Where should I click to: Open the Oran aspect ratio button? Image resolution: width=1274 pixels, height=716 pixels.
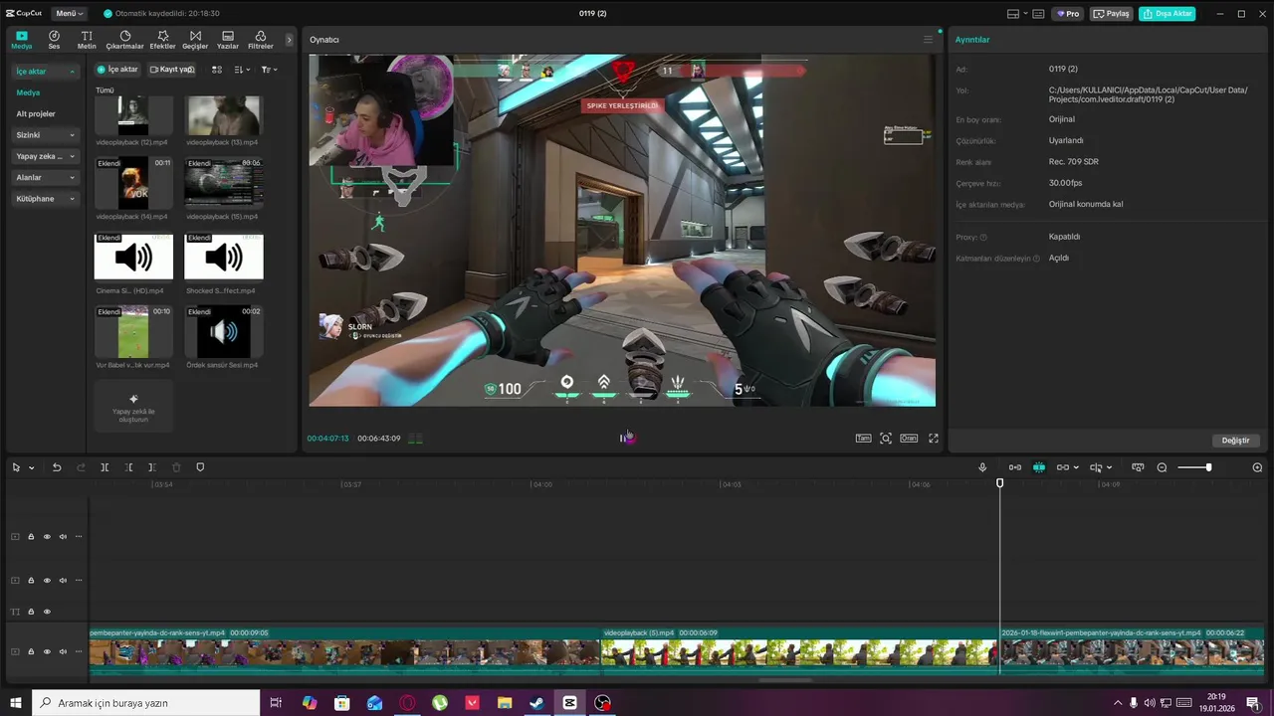(909, 439)
